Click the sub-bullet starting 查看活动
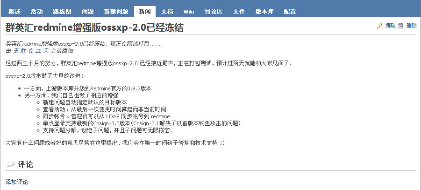The height and width of the screenshot is (190, 421). [x=105, y=109]
